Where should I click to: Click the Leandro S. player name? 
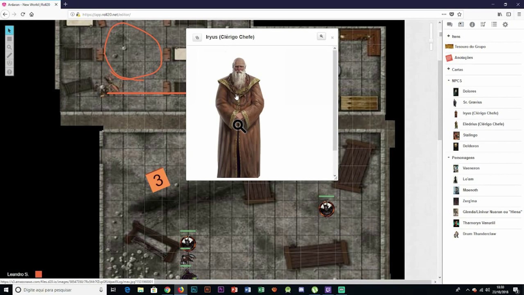click(x=18, y=275)
